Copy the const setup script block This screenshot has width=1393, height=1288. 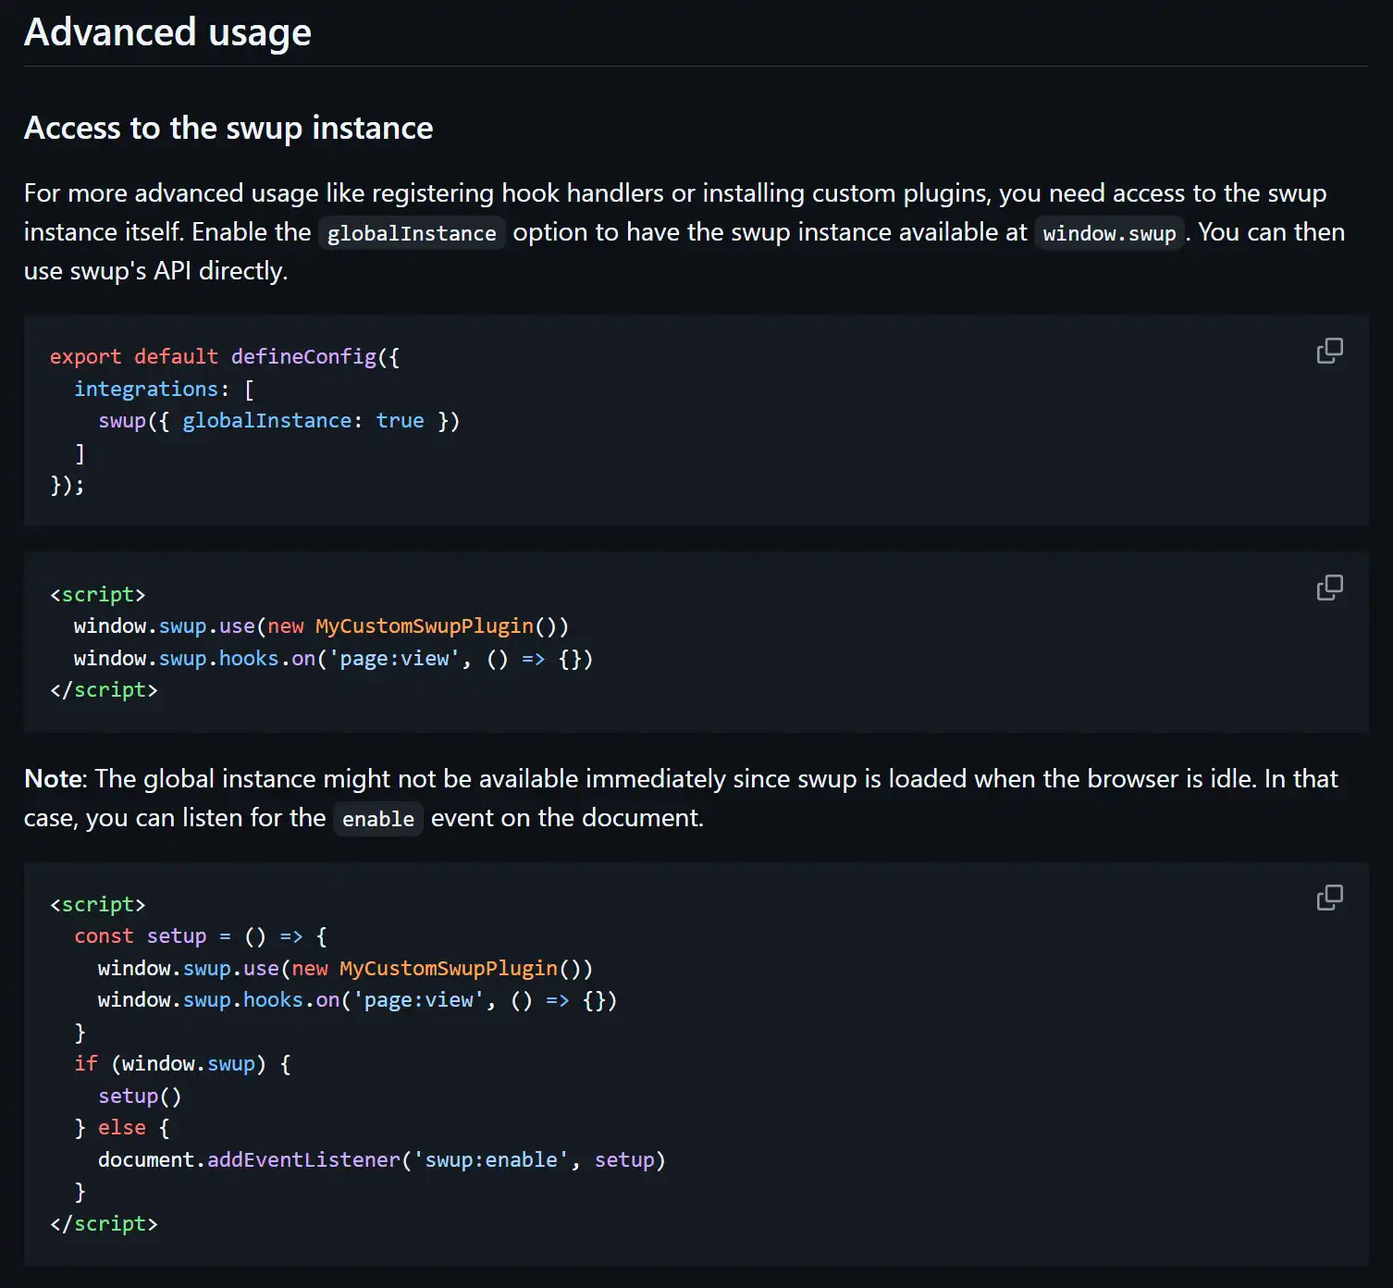(1329, 898)
